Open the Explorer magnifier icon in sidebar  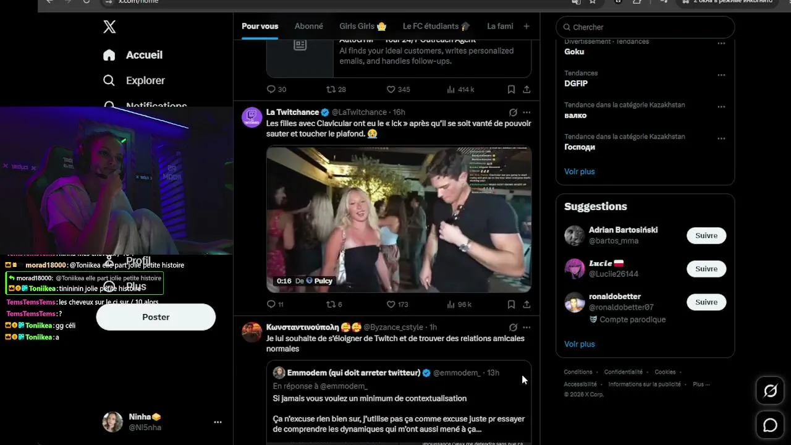coord(109,80)
